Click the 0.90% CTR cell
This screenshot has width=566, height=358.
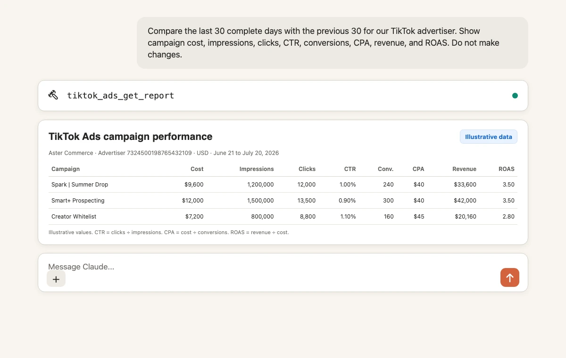pyautogui.click(x=347, y=201)
